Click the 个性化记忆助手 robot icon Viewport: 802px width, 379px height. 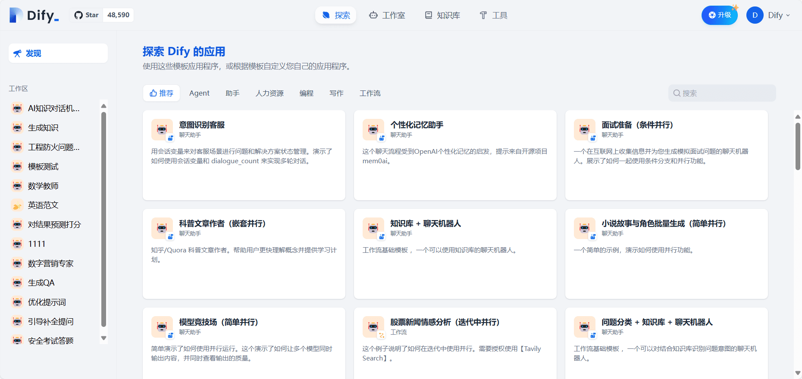pos(373,130)
